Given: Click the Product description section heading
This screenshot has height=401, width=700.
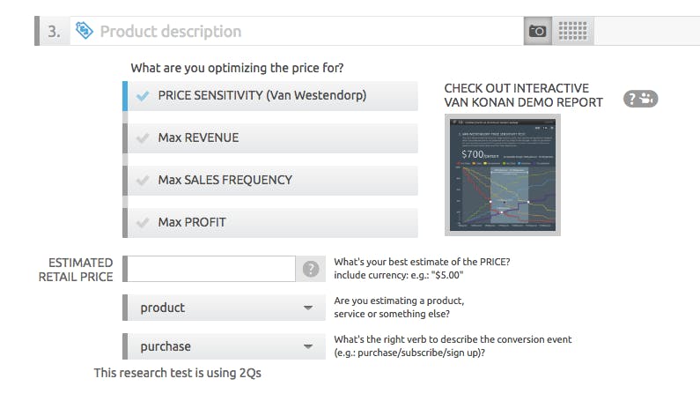Looking at the screenshot, I should tap(170, 31).
